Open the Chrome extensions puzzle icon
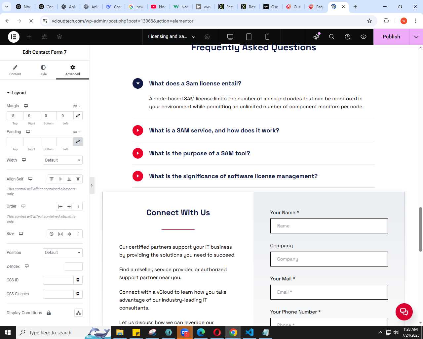The image size is (423, 339). point(386,21)
